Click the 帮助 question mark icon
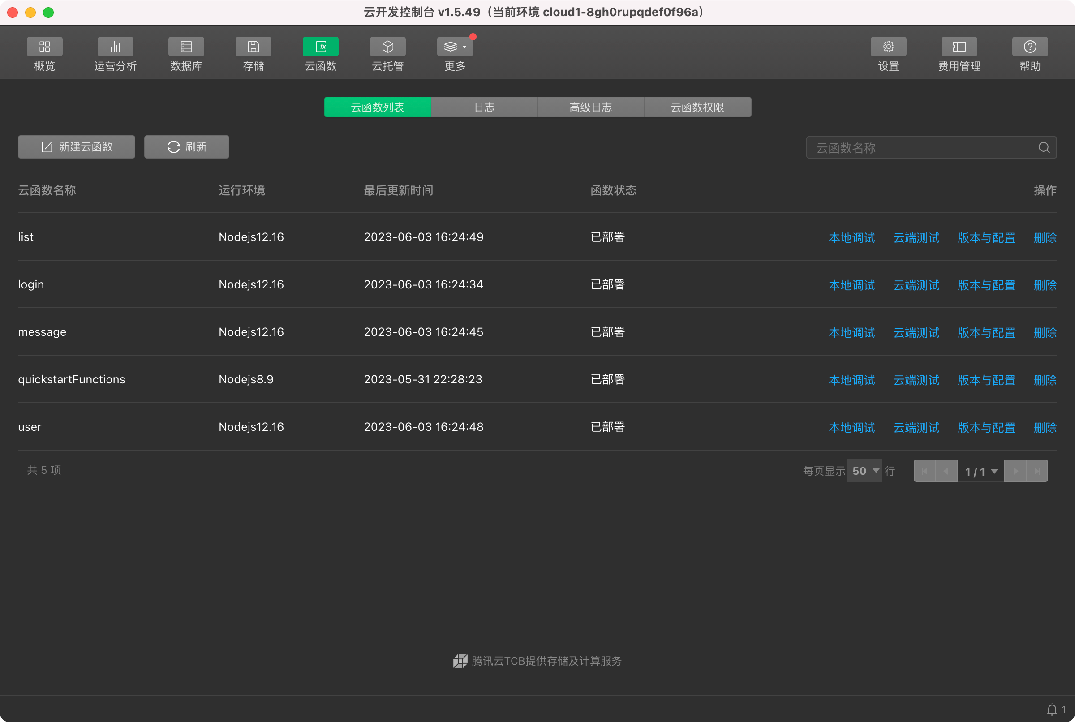This screenshot has height=722, width=1075. pos(1030,47)
